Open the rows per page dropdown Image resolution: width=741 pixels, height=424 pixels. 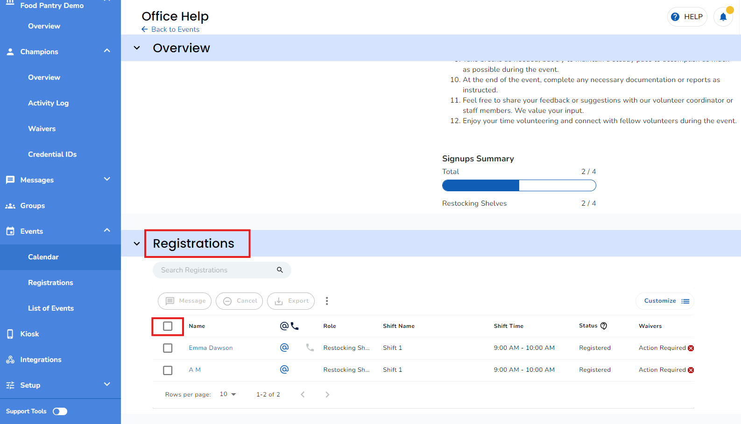(x=228, y=395)
